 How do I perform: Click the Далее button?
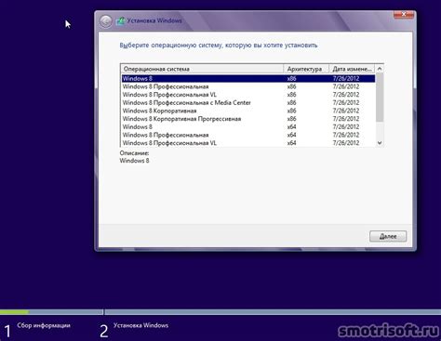coord(388,236)
